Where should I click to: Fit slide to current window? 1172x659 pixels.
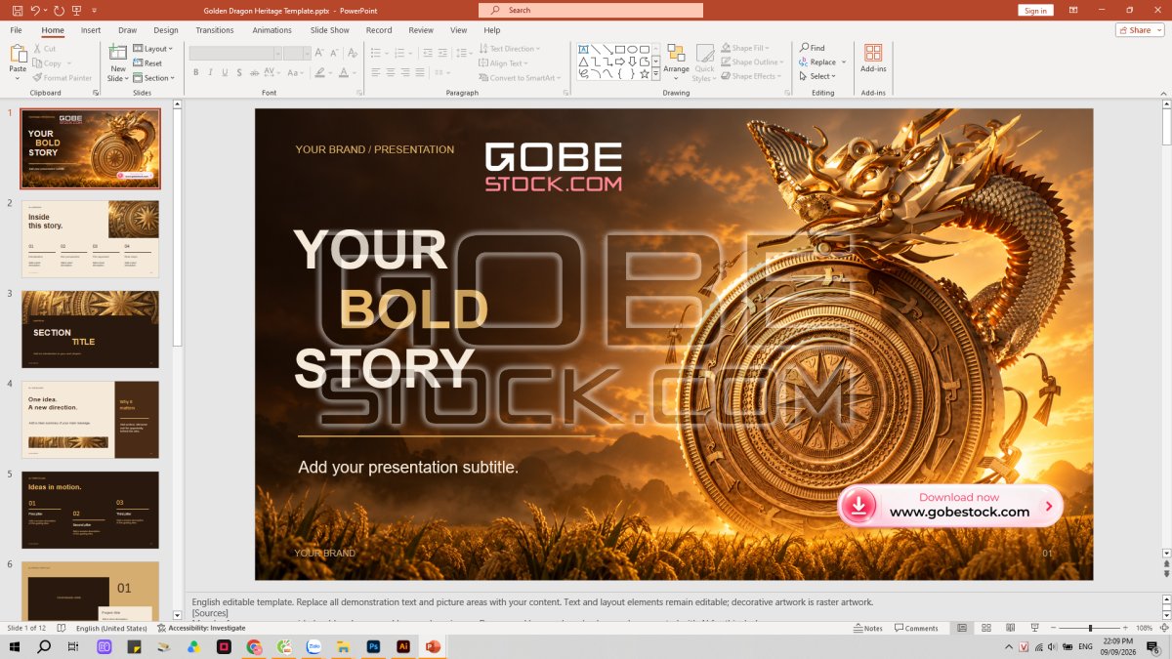pos(1162,628)
